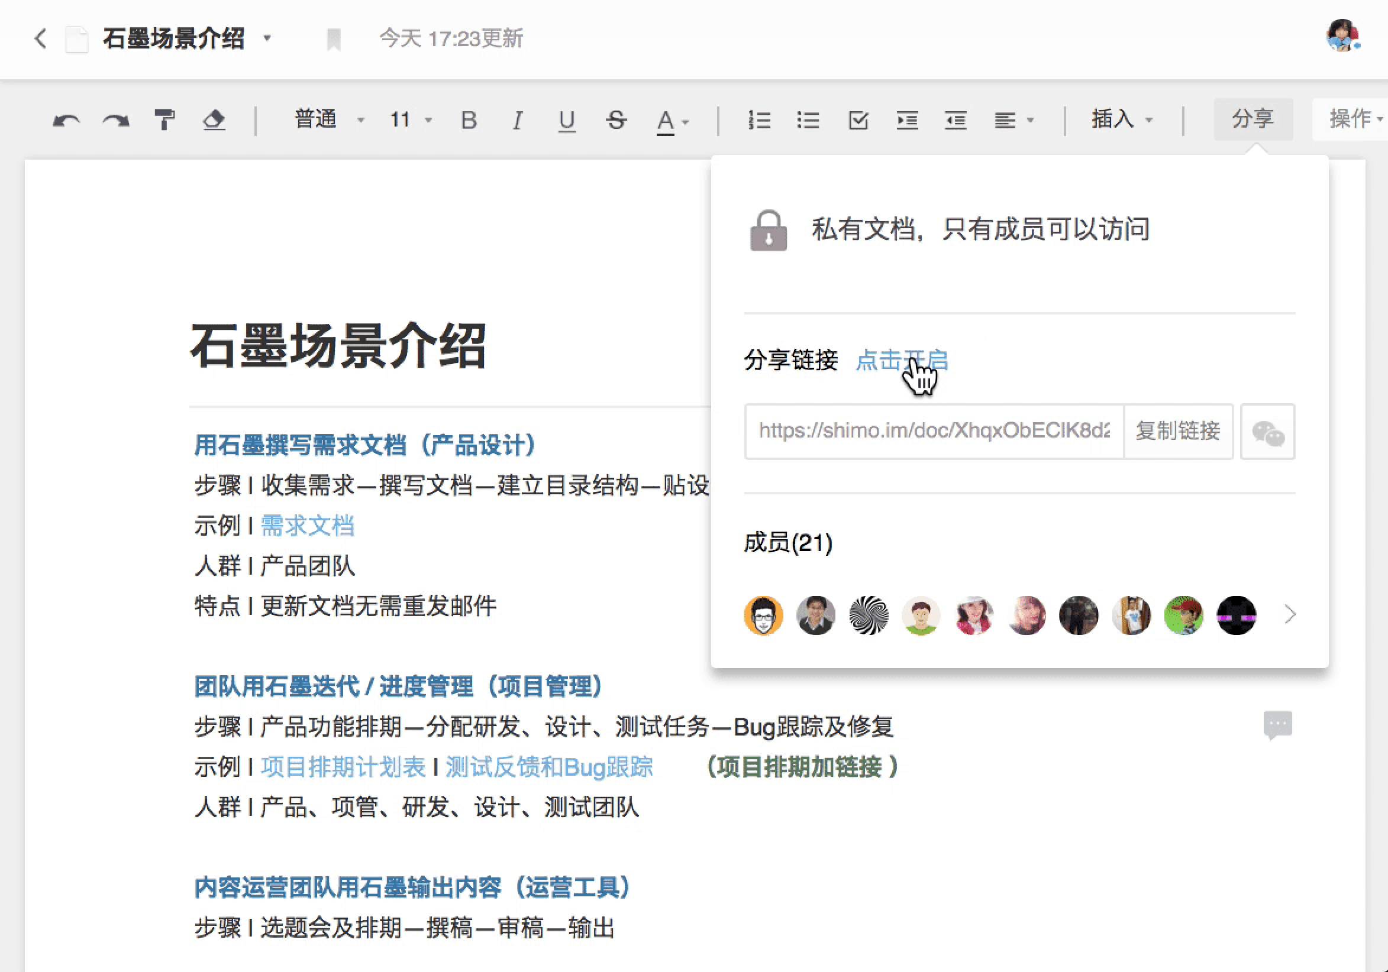Image resolution: width=1388 pixels, height=972 pixels.
Task: Click the clear formatting eraser icon
Action: pyautogui.click(x=214, y=119)
